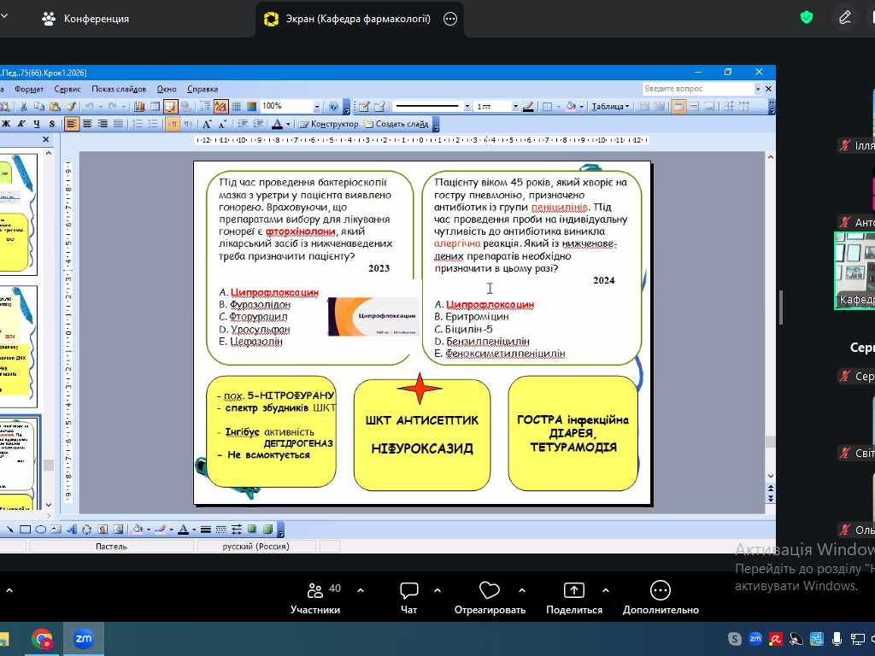The image size is (875, 656).
Task: Center align text
Action: [87, 124]
